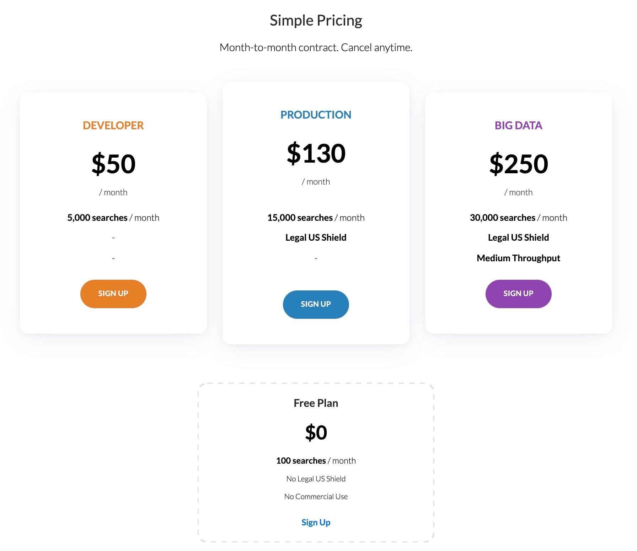Select the No Commercial Use text
Screen dimensions: 637x551
pos(316,496)
